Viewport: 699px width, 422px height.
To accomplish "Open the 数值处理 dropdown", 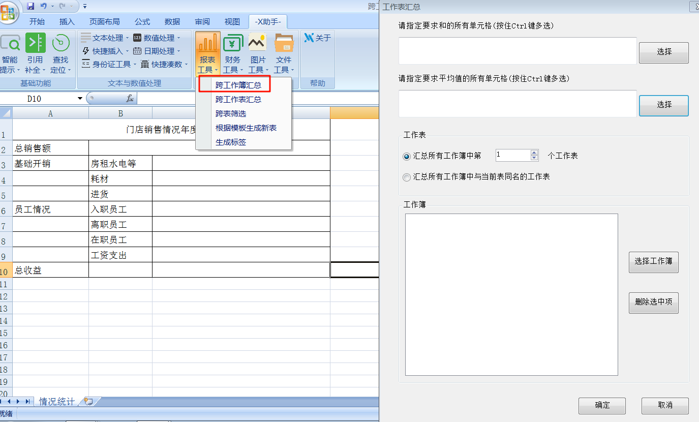I will (x=157, y=38).
